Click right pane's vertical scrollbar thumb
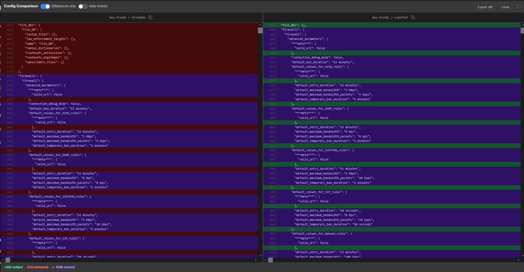Viewport: 524px width, 272px height. click(x=522, y=30)
